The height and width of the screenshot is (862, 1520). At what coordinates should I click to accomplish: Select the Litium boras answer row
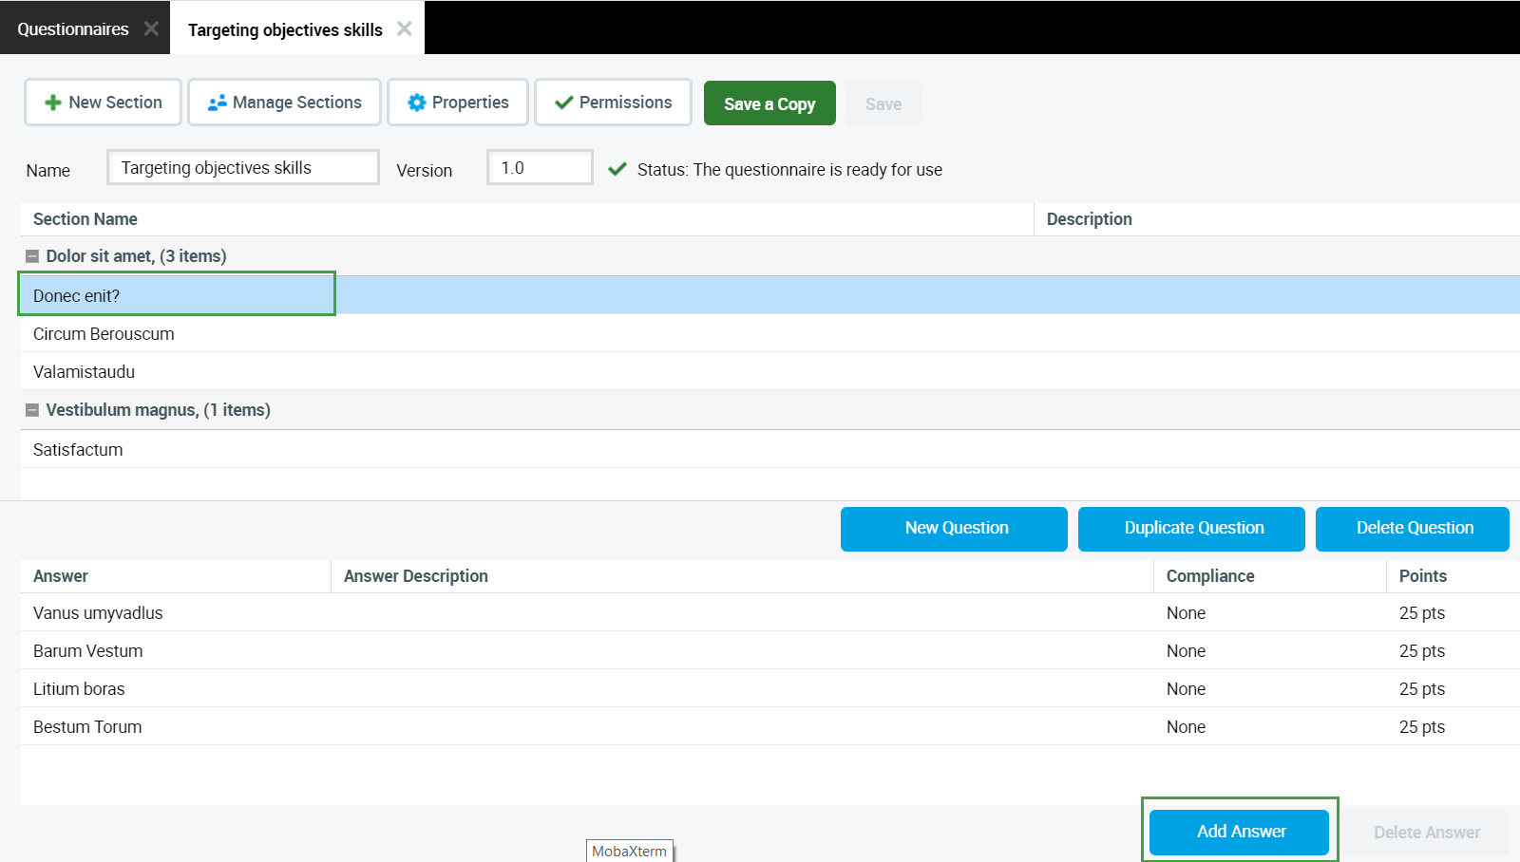click(79, 689)
